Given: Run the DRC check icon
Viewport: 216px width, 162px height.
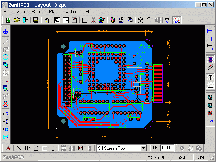Looking at the screenshot, I should pyautogui.click(x=168, y=20).
